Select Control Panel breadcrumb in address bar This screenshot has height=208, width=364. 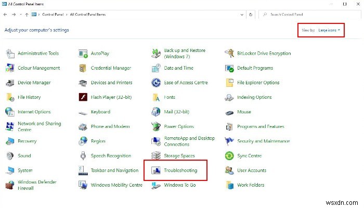(x=53, y=15)
